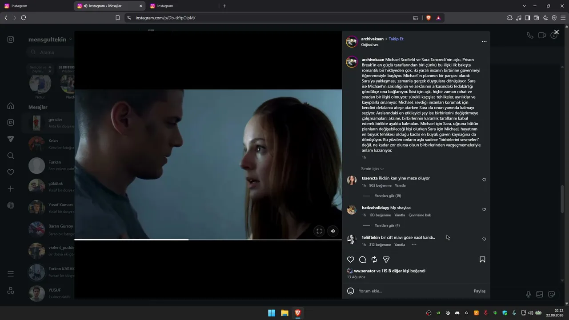The width and height of the screenshot is (569, 320).
Task: Open File Explorer from the taskbar
Action: click(x=284, y=313)
